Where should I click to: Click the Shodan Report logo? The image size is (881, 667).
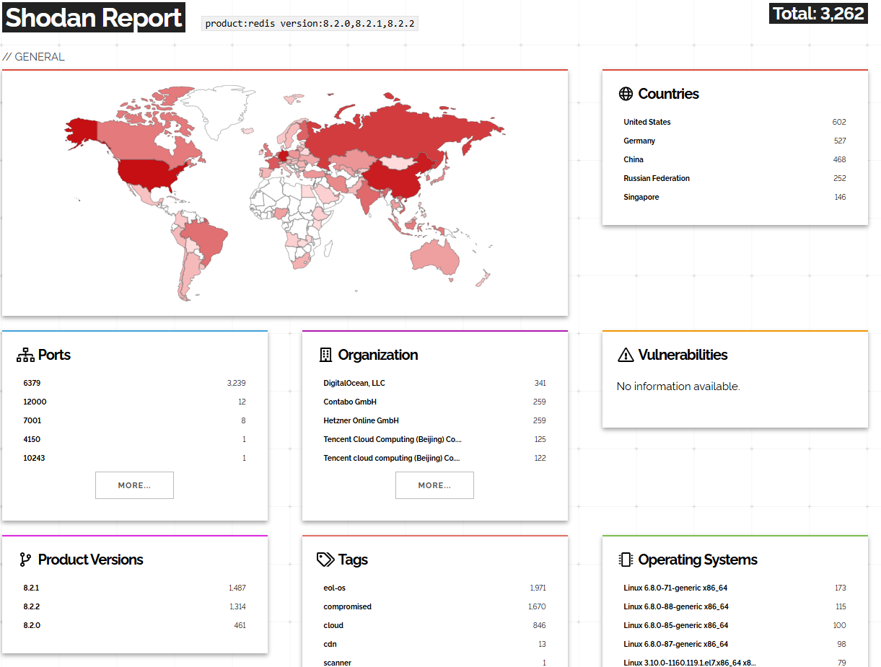(93, 17)
